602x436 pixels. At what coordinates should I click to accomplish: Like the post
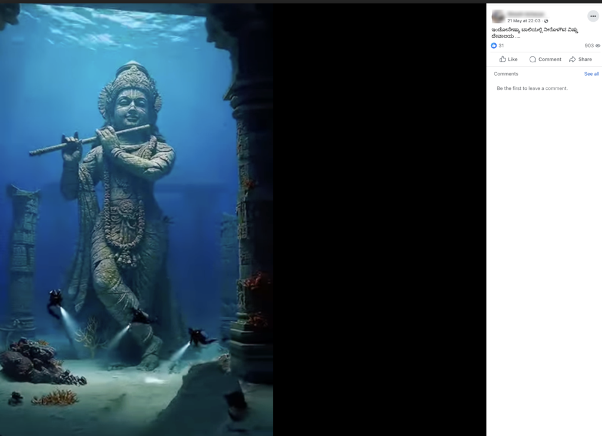(x=509, y=59)
